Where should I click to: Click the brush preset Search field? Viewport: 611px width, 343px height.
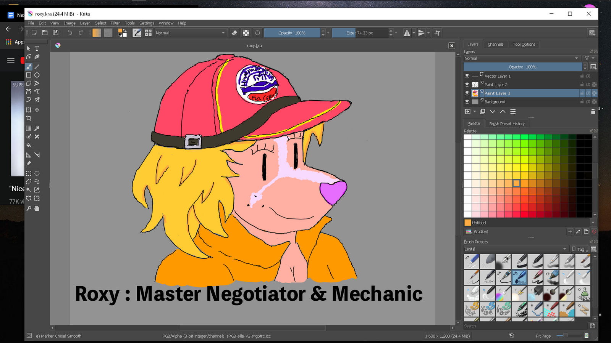point(525,326)
